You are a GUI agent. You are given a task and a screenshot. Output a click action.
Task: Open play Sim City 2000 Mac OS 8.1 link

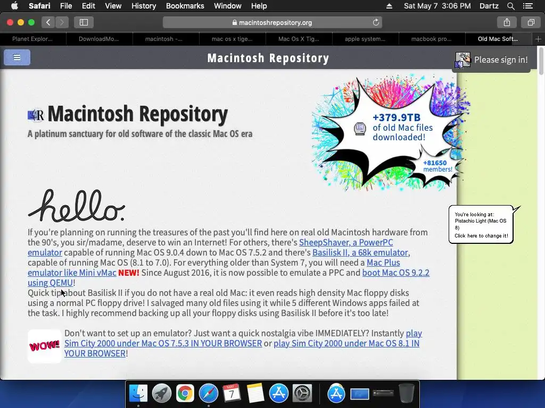point(346,344)
